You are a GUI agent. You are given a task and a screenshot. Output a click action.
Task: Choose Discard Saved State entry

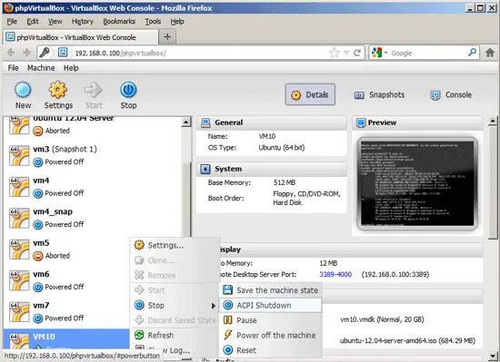click(x=175, y=320)
